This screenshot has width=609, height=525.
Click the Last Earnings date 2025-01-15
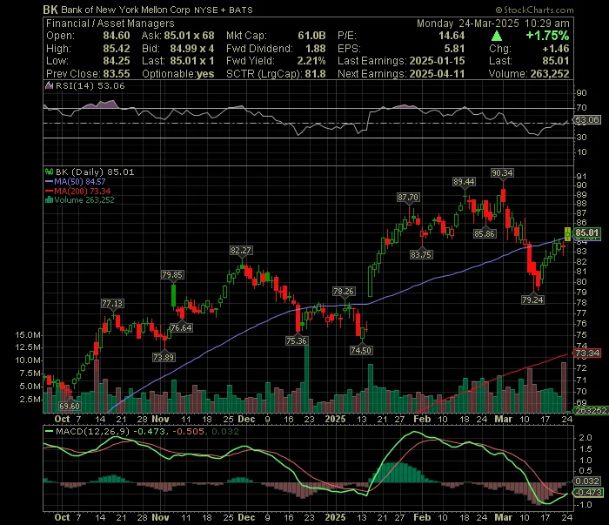[437, 61]
